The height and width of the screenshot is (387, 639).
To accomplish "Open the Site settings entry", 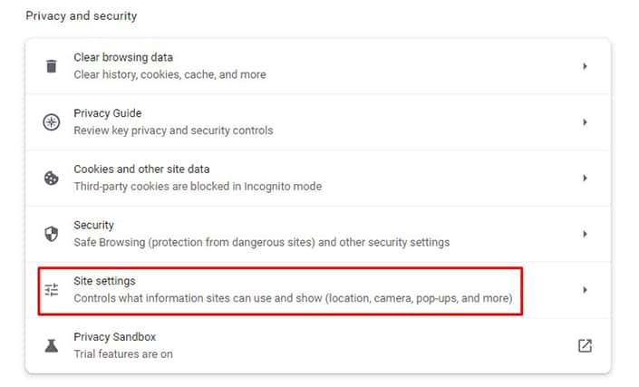I will coord(318,290).
